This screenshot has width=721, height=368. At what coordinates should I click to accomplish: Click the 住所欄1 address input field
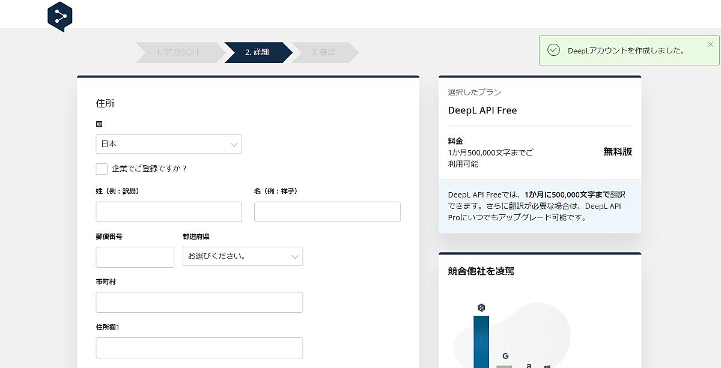199,348
